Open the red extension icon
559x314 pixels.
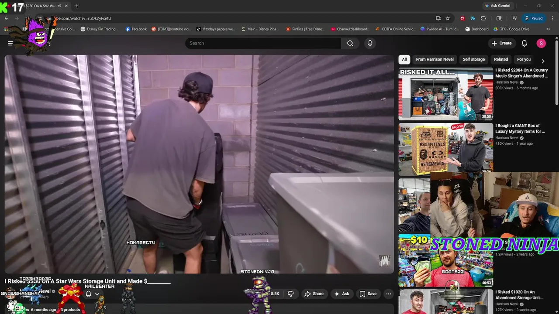tap(462, 18)
